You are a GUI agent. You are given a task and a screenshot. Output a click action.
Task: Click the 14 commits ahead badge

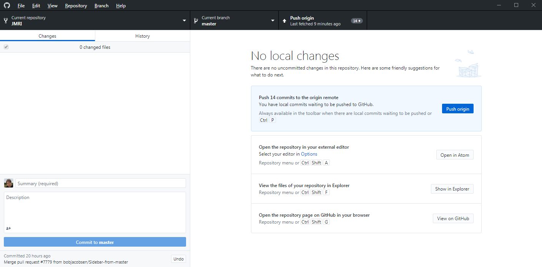click(x=357, y=21)
